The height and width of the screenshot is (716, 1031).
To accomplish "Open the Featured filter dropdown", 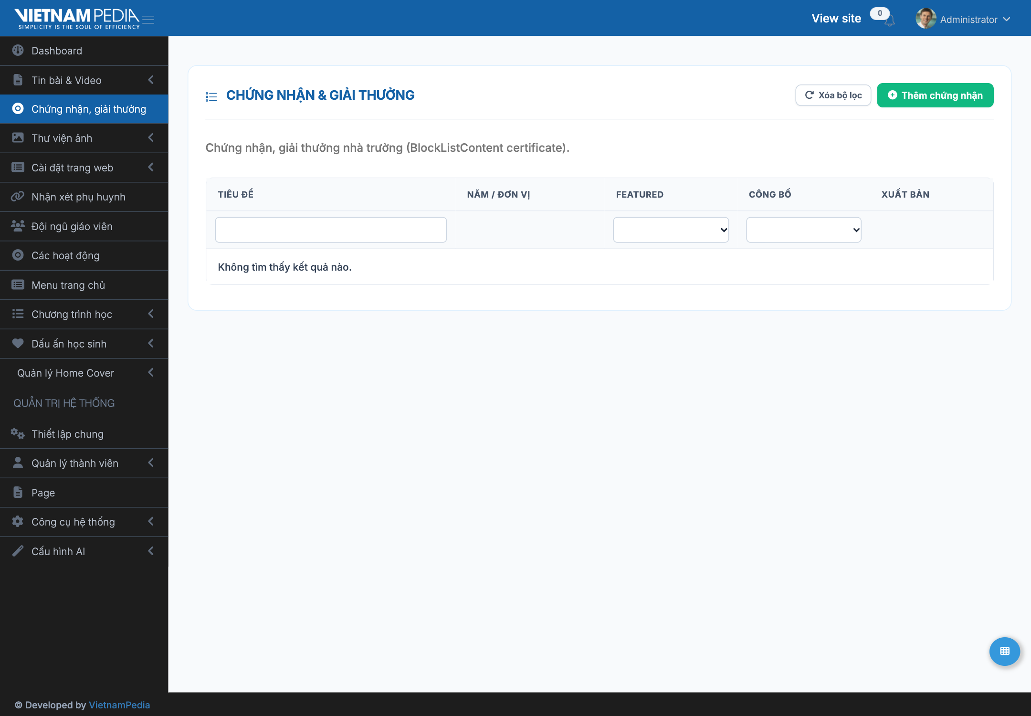I will 671,230.
